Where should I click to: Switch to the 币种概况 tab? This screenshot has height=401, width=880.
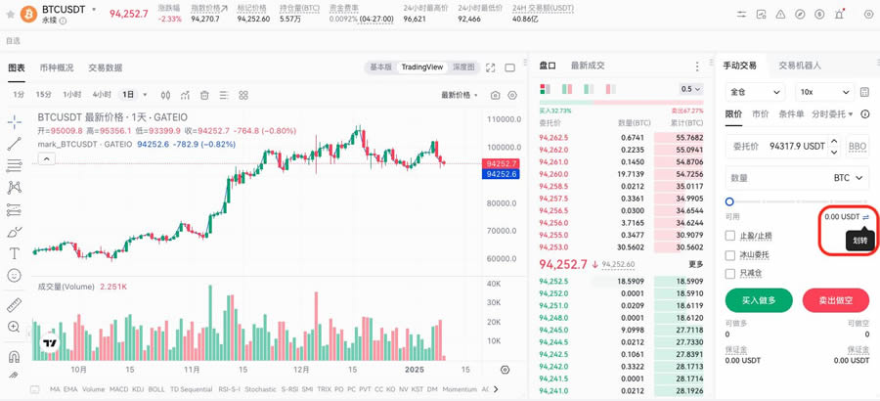click(x=57, y=67)
